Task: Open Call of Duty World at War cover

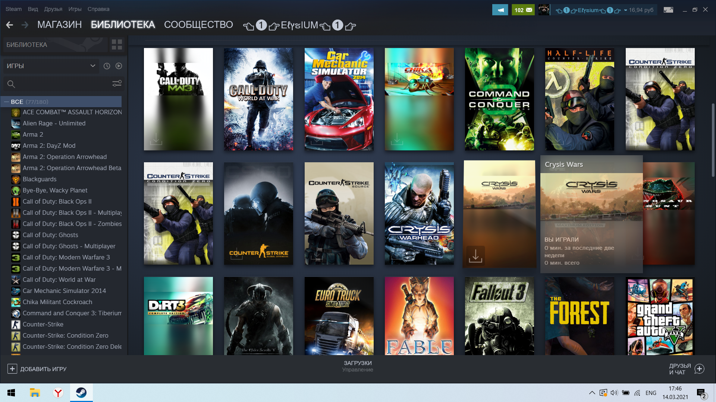Action: 258,99
